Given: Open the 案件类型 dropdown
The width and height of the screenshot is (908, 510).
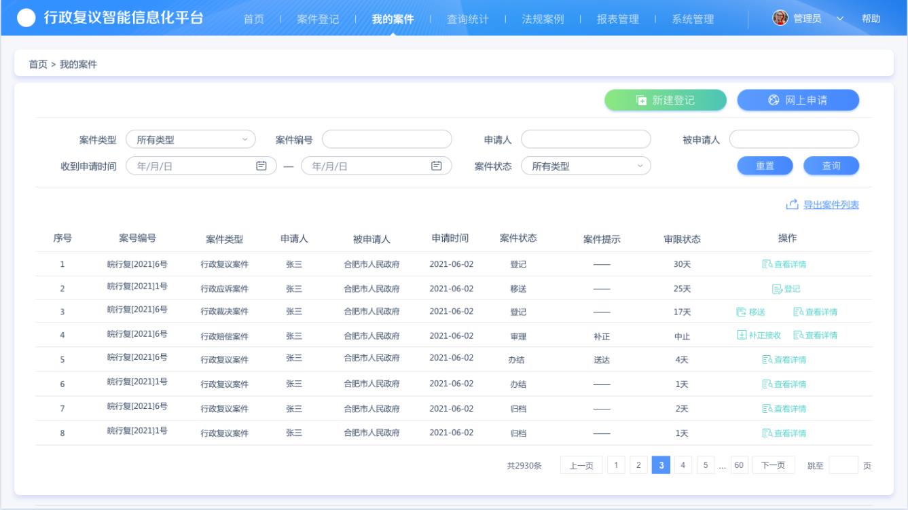Looking at the screenshot, I should click(190, 140).
